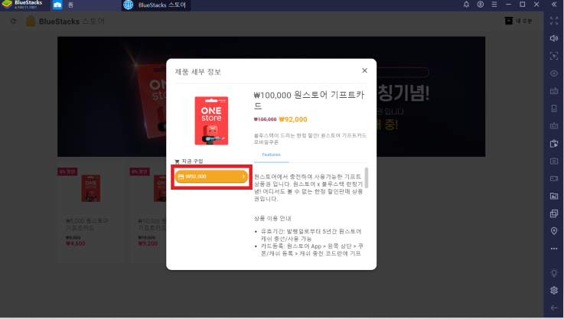Viewport: 564px width, 319px height.
Task: Open the multi-instance manager icon
Action: pos(554,213)
